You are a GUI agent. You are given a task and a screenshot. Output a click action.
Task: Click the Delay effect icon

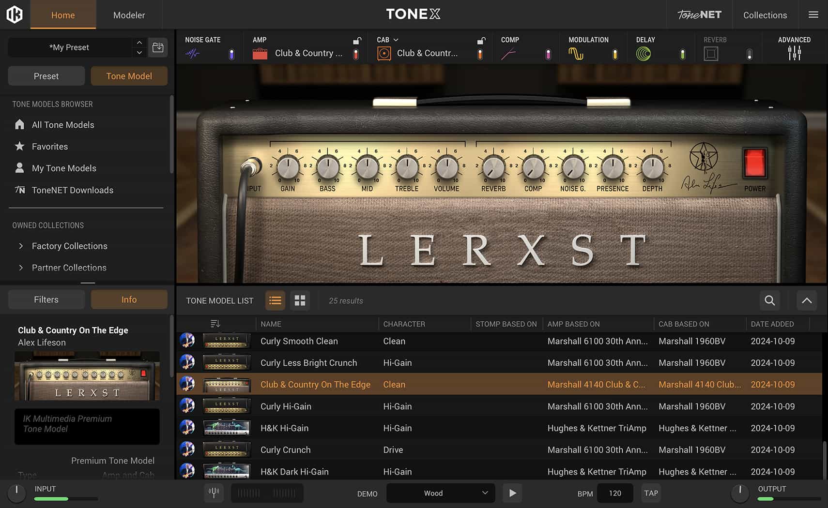(x=644, y=54)
